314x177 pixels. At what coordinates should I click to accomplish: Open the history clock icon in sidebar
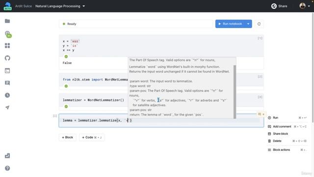pos(7,95)
